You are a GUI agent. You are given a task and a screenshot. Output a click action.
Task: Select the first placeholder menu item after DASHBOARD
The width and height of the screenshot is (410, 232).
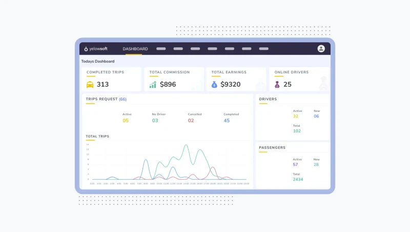coord(161,49)
